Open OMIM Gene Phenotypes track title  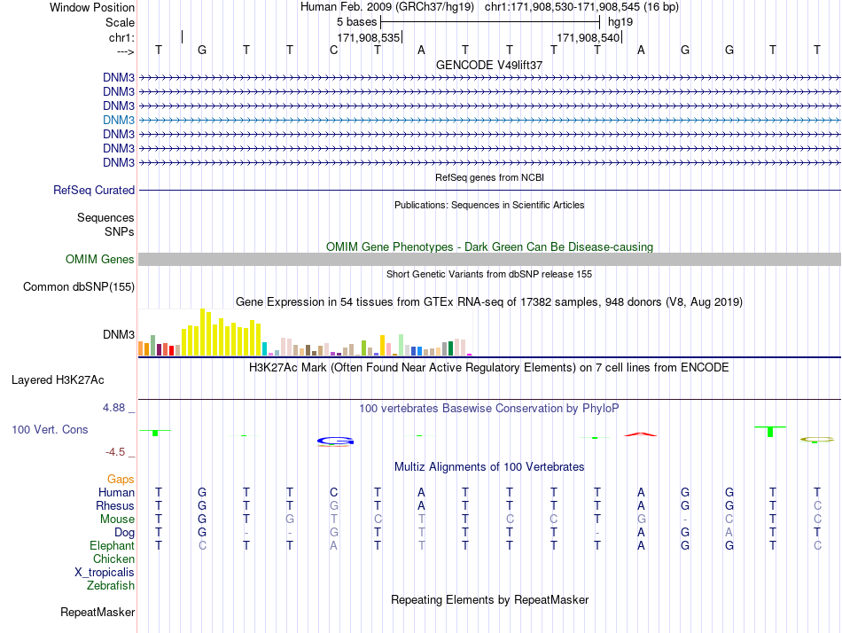click(x=489, y=246)
